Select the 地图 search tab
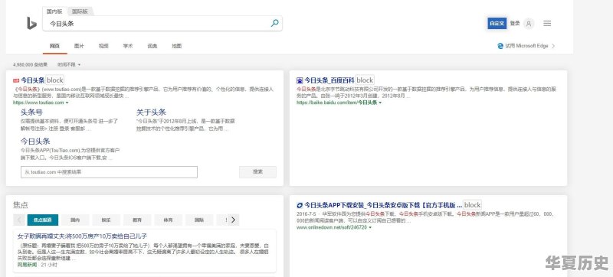Screen dimensions: 613x277 coord(177,46)
